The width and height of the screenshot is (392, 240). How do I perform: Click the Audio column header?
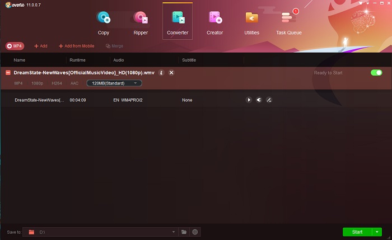[119, 60]
